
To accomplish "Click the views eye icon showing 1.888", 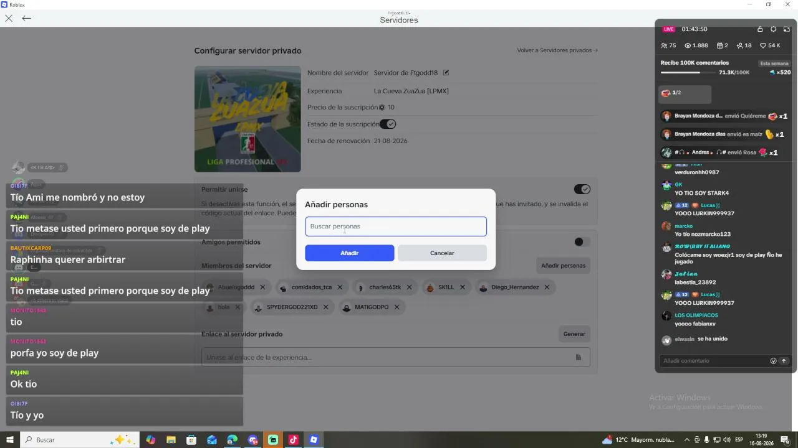I will 688,45.
